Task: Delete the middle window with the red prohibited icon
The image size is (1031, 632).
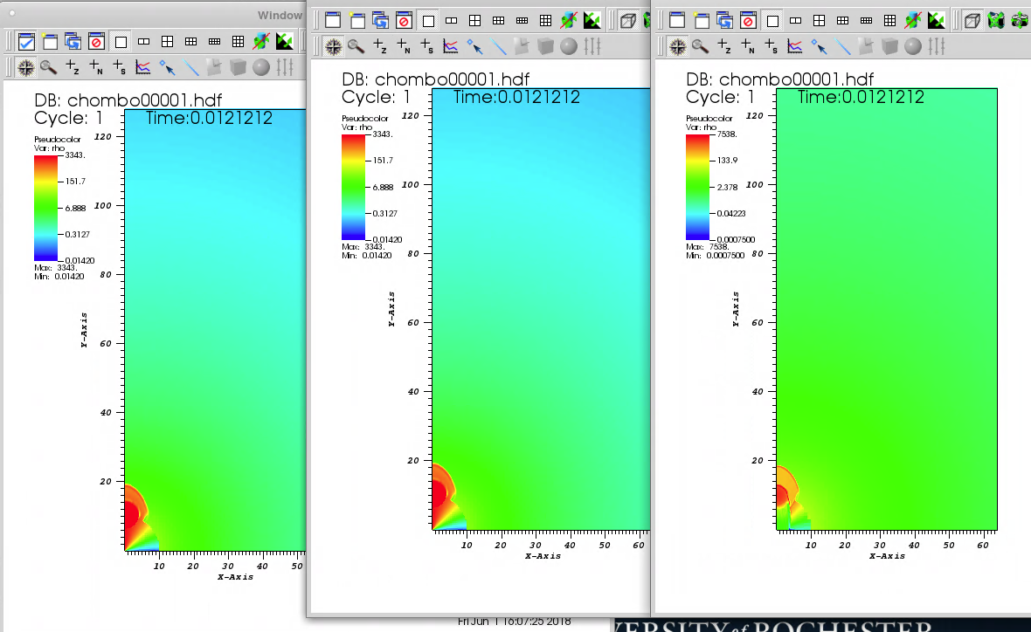Action: (x=405, y=21)
